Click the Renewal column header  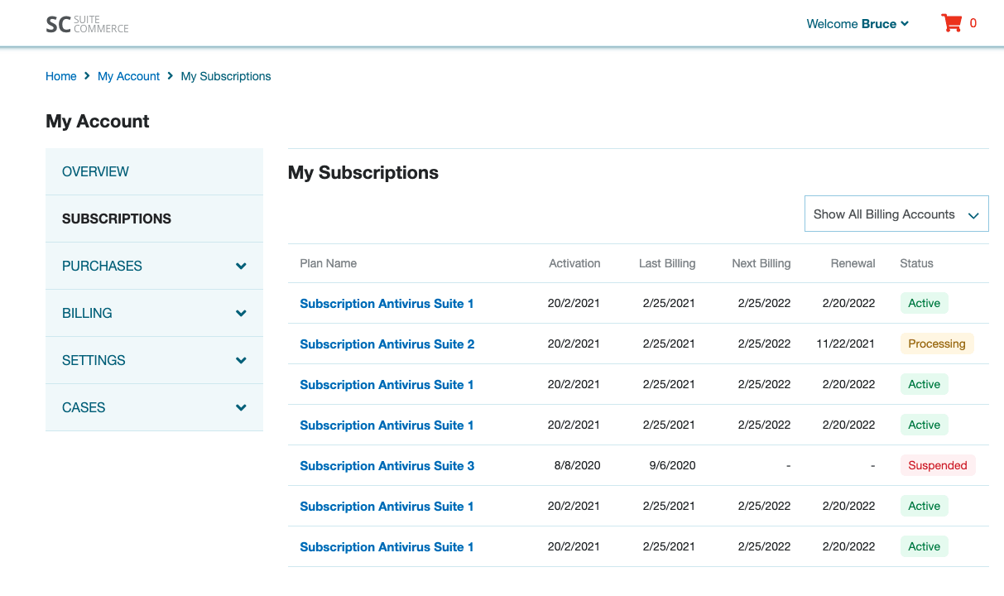click(x=853, y=263)
